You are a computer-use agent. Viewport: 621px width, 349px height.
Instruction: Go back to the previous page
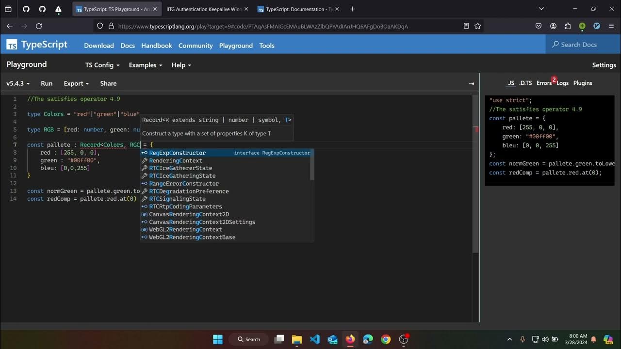coord(9,26)
